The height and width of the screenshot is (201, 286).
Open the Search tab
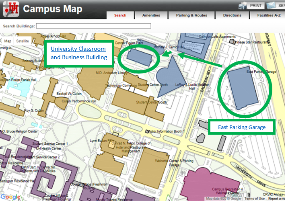[120, 16]
